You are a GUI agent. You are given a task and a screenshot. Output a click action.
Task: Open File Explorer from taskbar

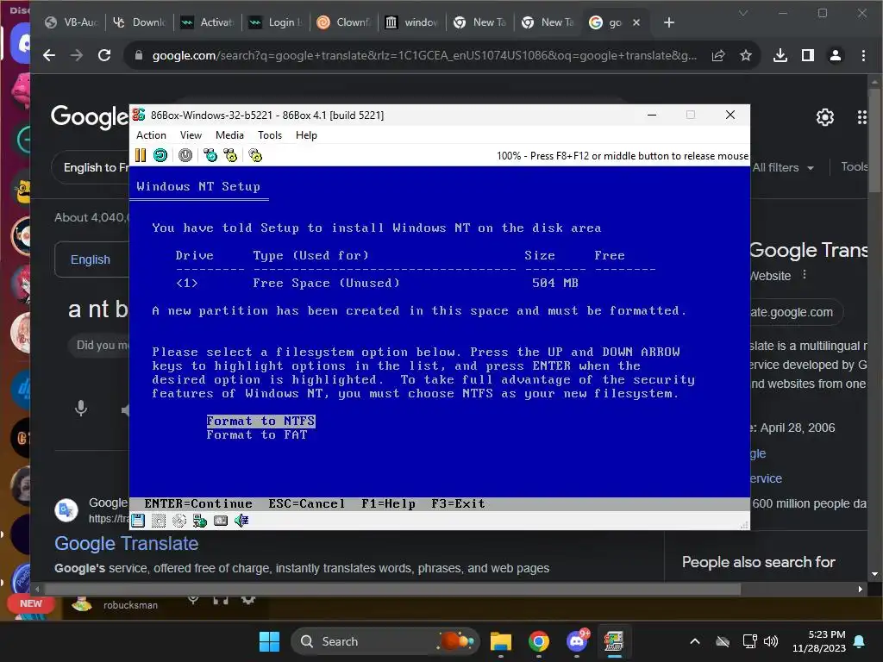(501, 641)
